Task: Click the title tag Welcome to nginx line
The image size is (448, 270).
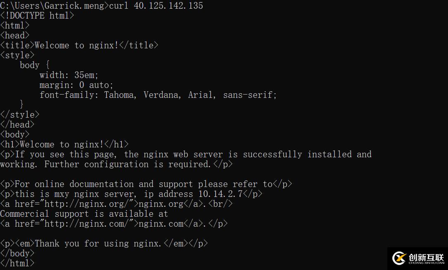Action: [79, 45]
